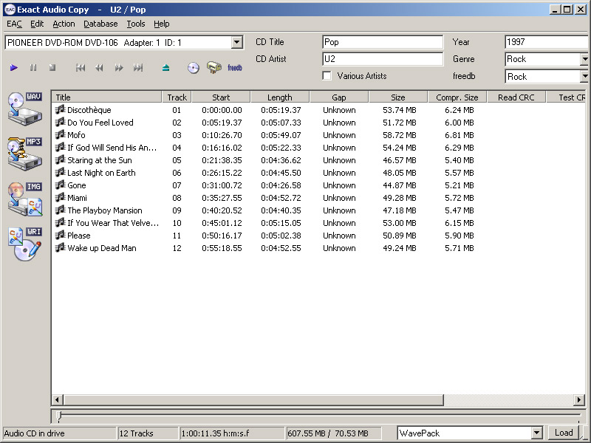Click the Test CRC column header

click(x=566, y=97)
